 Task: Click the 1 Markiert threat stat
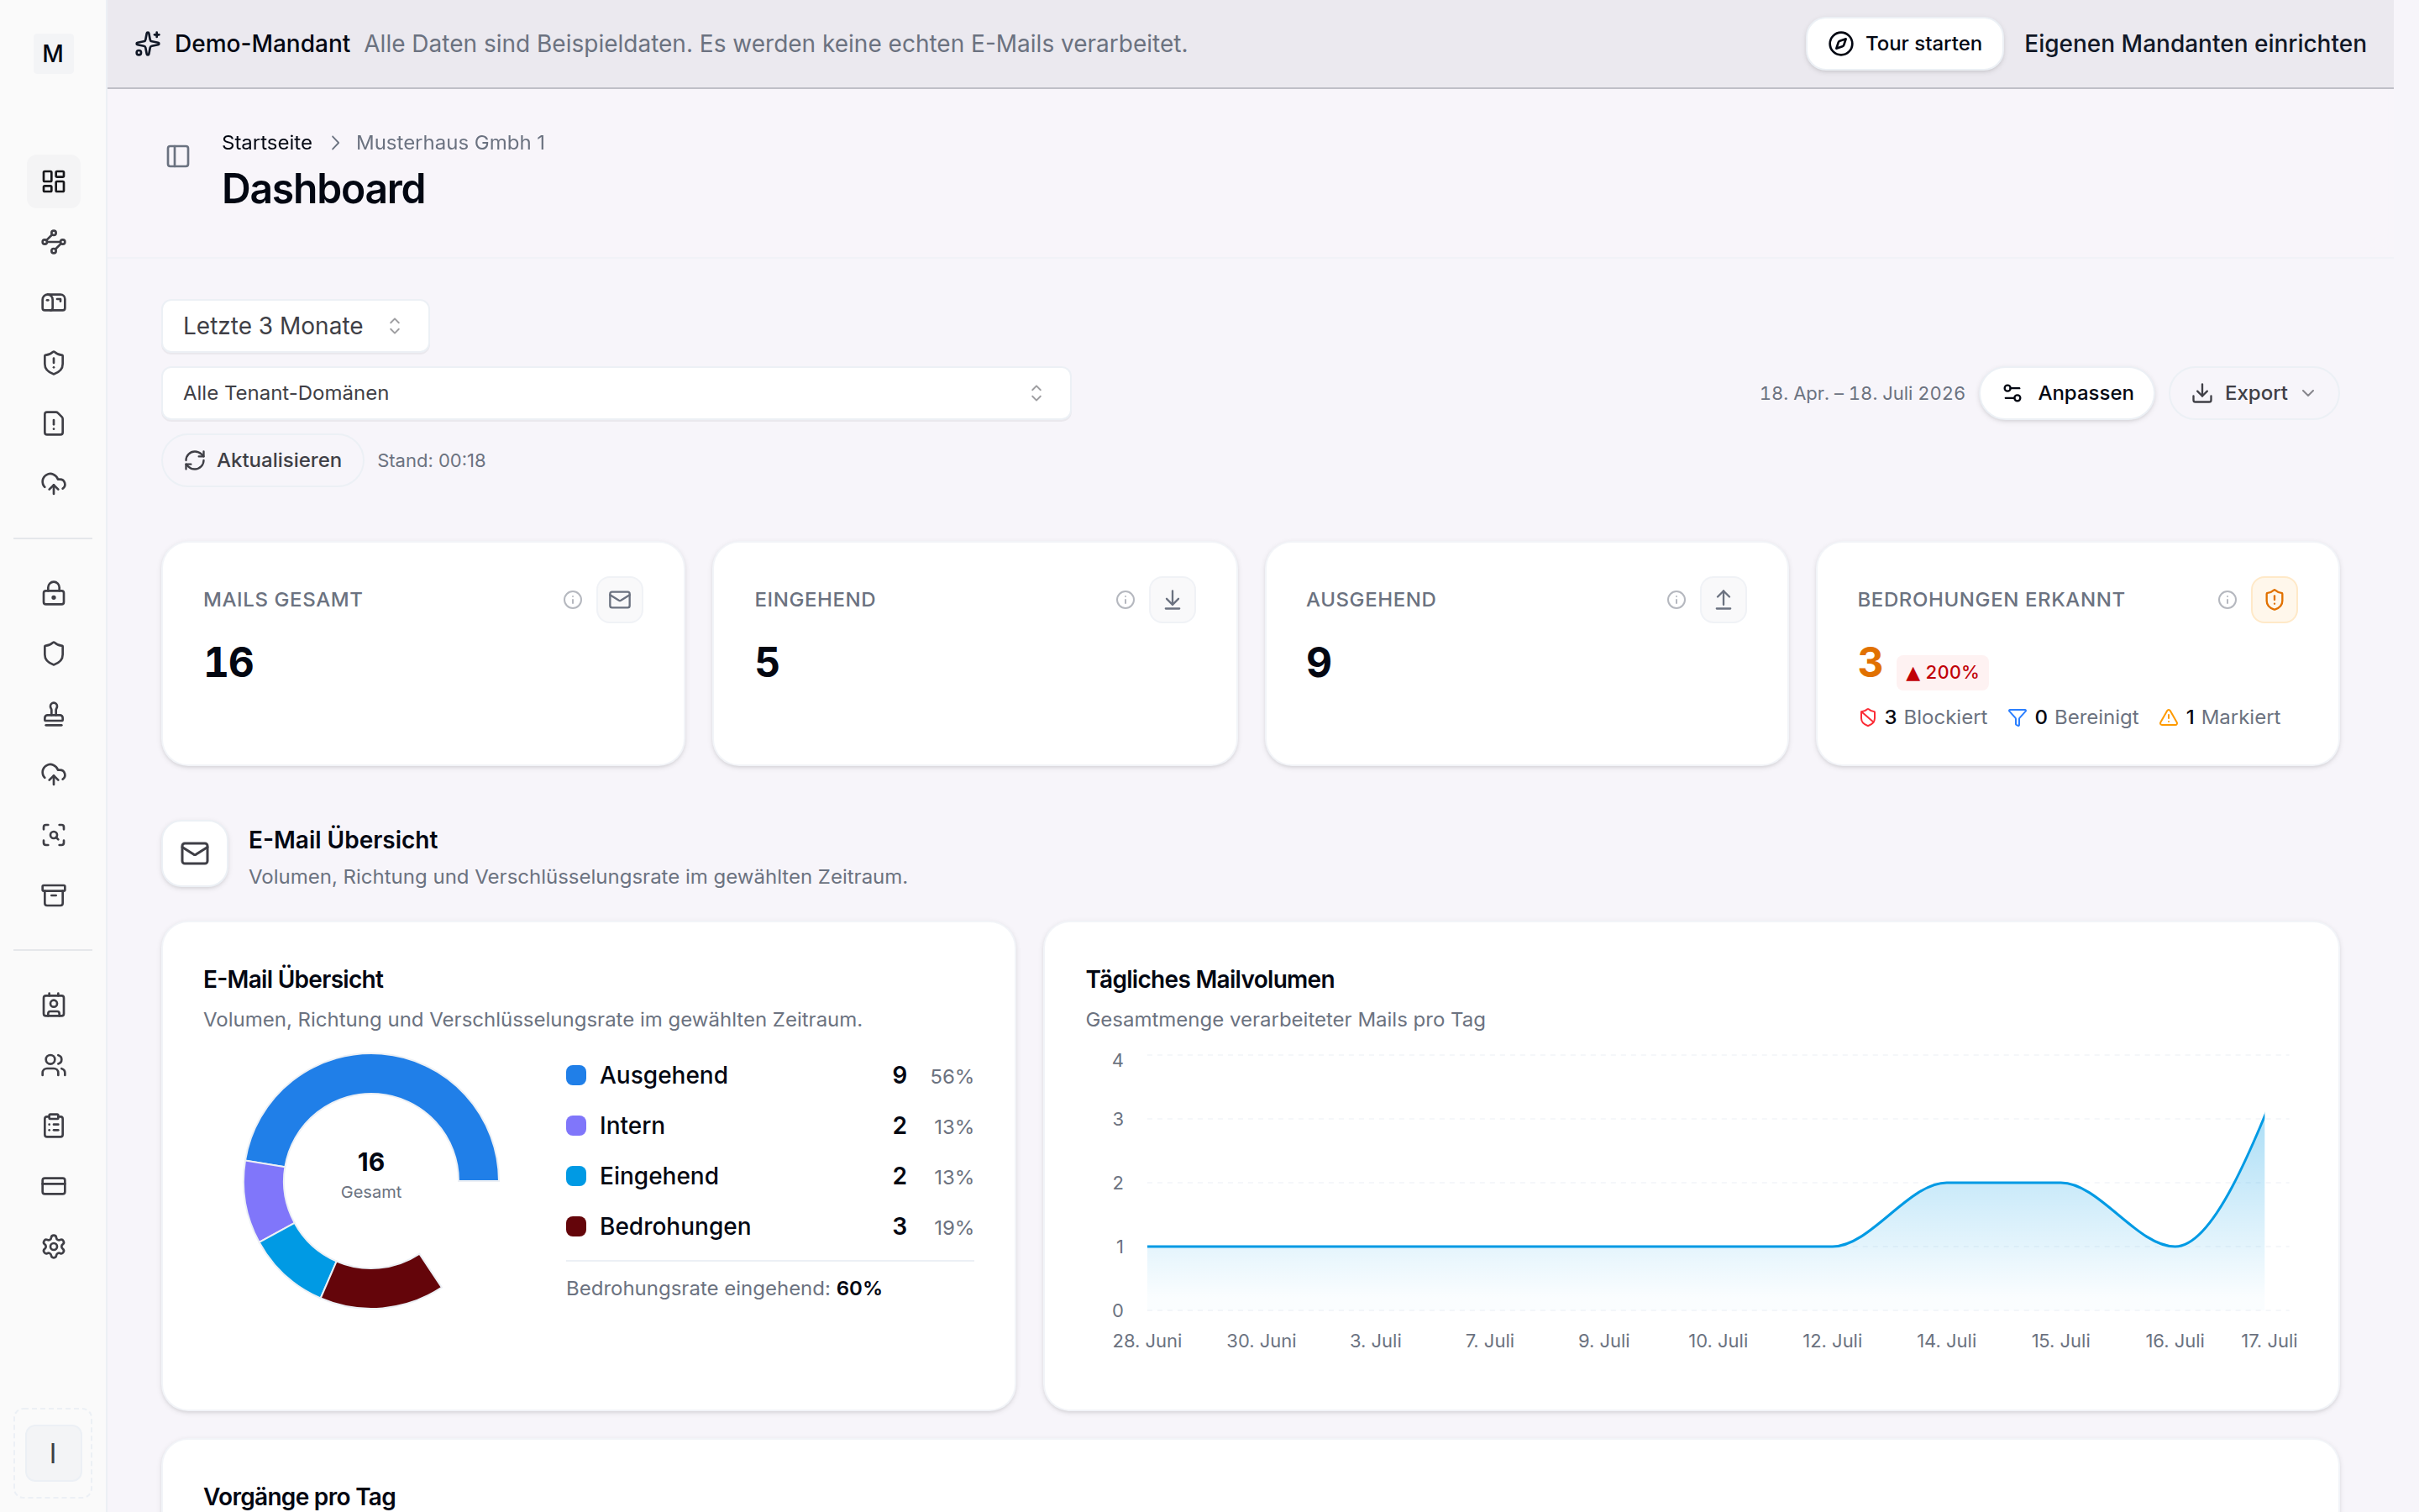tap(2220, 717)
